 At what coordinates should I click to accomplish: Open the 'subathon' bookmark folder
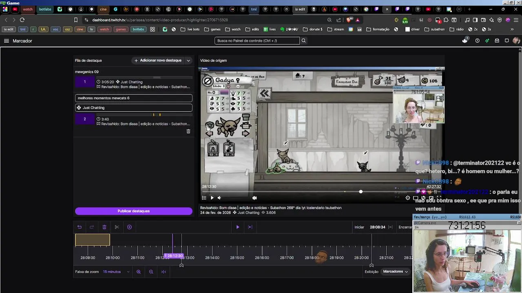(435, 29)
